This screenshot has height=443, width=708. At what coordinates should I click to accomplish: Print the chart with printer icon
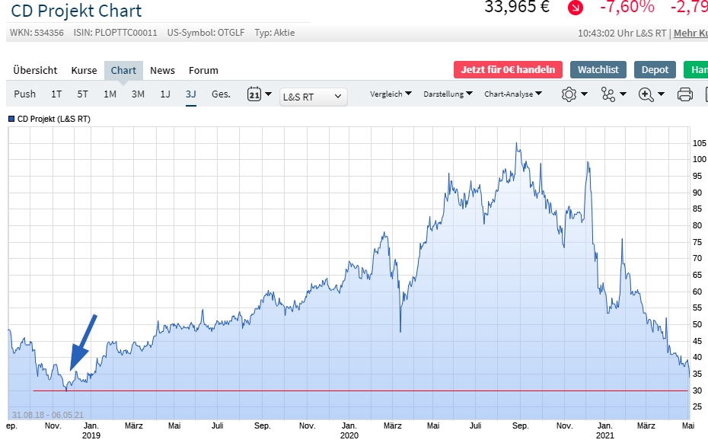684,94
